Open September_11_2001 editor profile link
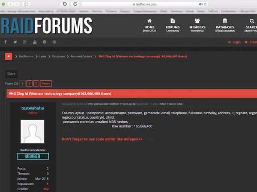The image size is (257, 192). (x=147, y=104)
